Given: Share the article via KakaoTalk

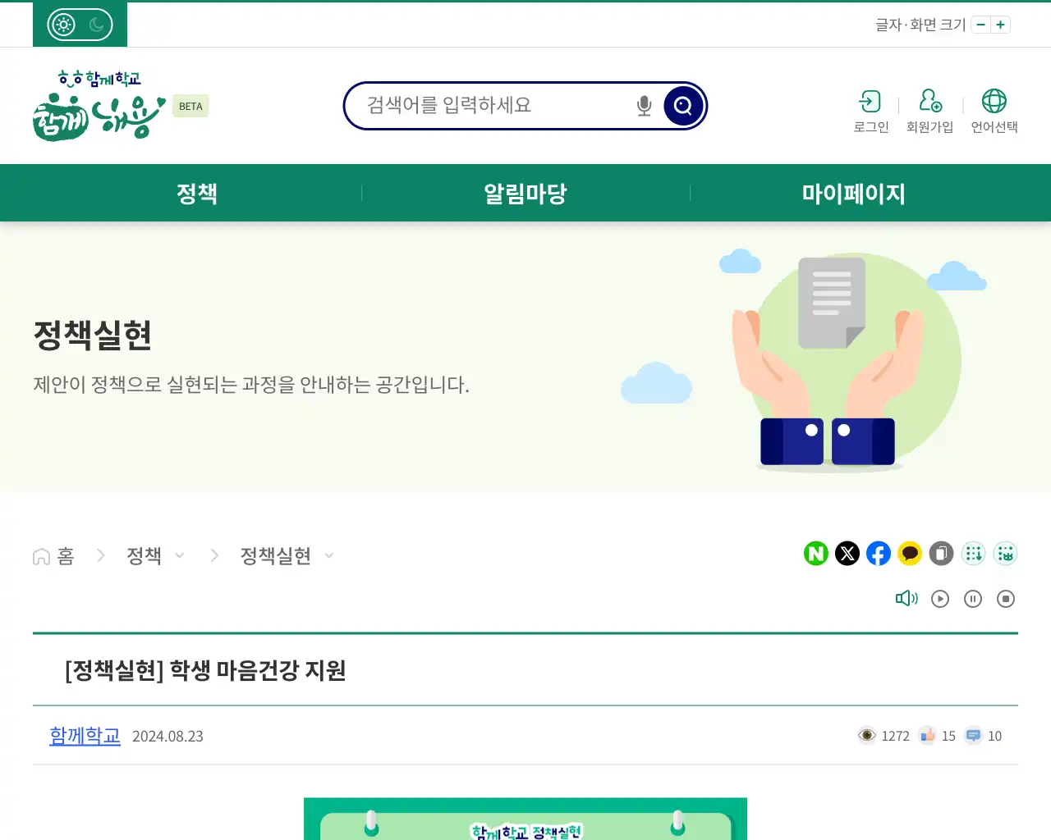Looking at the screenshot, I should (x=909, y=554).
